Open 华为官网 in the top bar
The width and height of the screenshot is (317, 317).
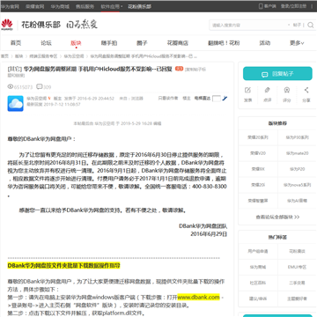[10, 6]
